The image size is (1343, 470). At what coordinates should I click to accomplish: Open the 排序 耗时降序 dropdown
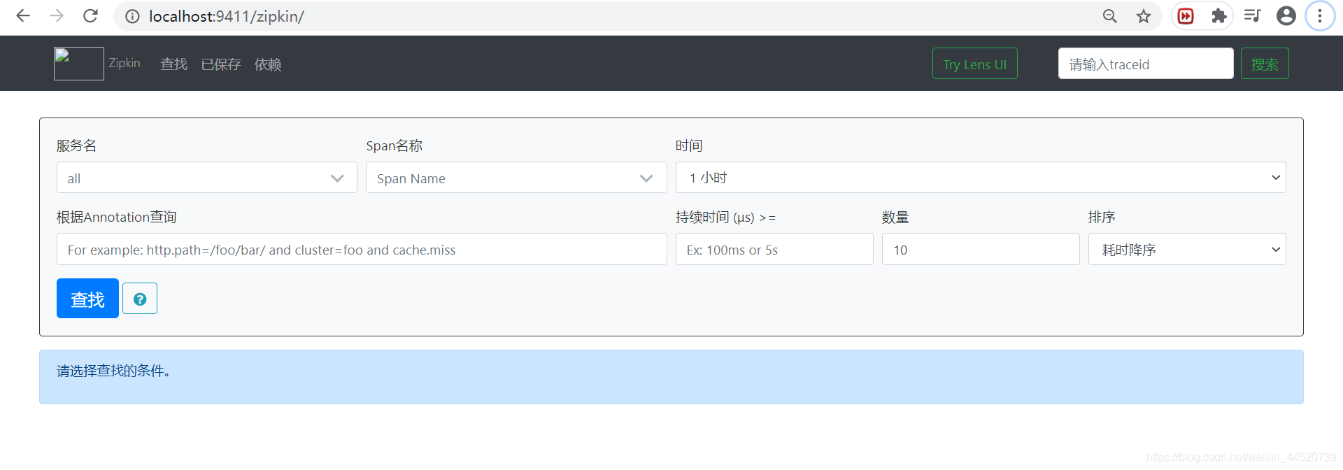coord(1187,249)
